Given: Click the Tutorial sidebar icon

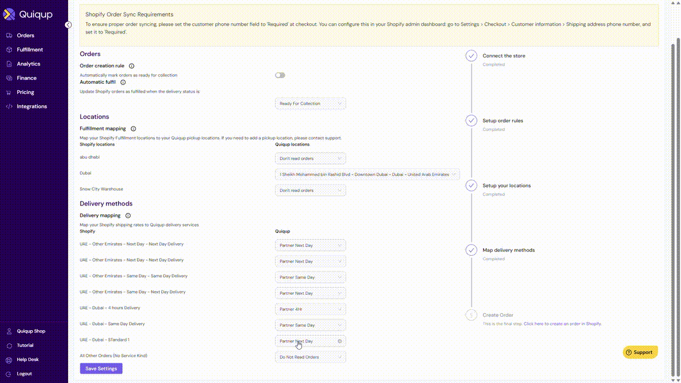Looking at the screenshot, I should pyautogui.click(x=9, y=346).
